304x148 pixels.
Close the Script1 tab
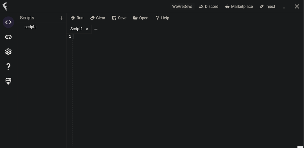(x=87, y=29)
